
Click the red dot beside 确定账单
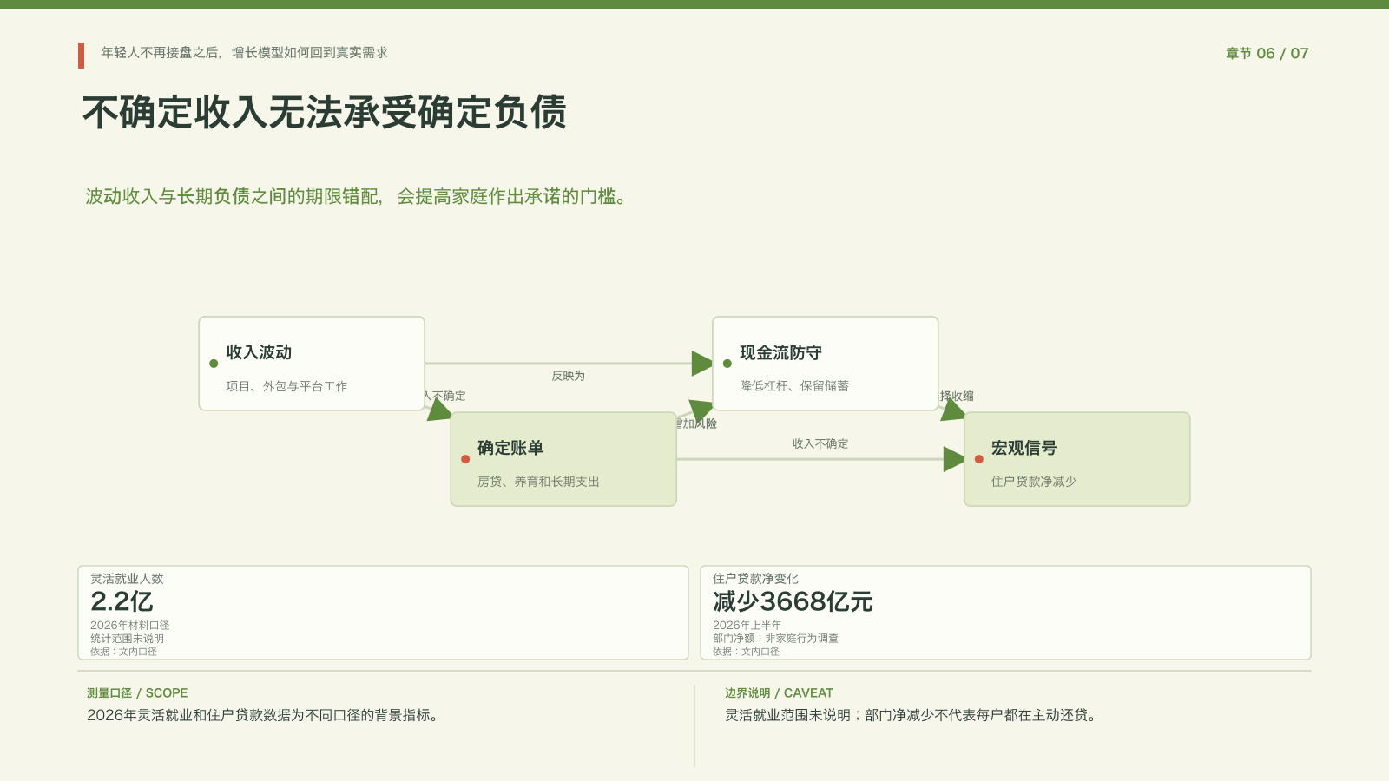(465, 459)
